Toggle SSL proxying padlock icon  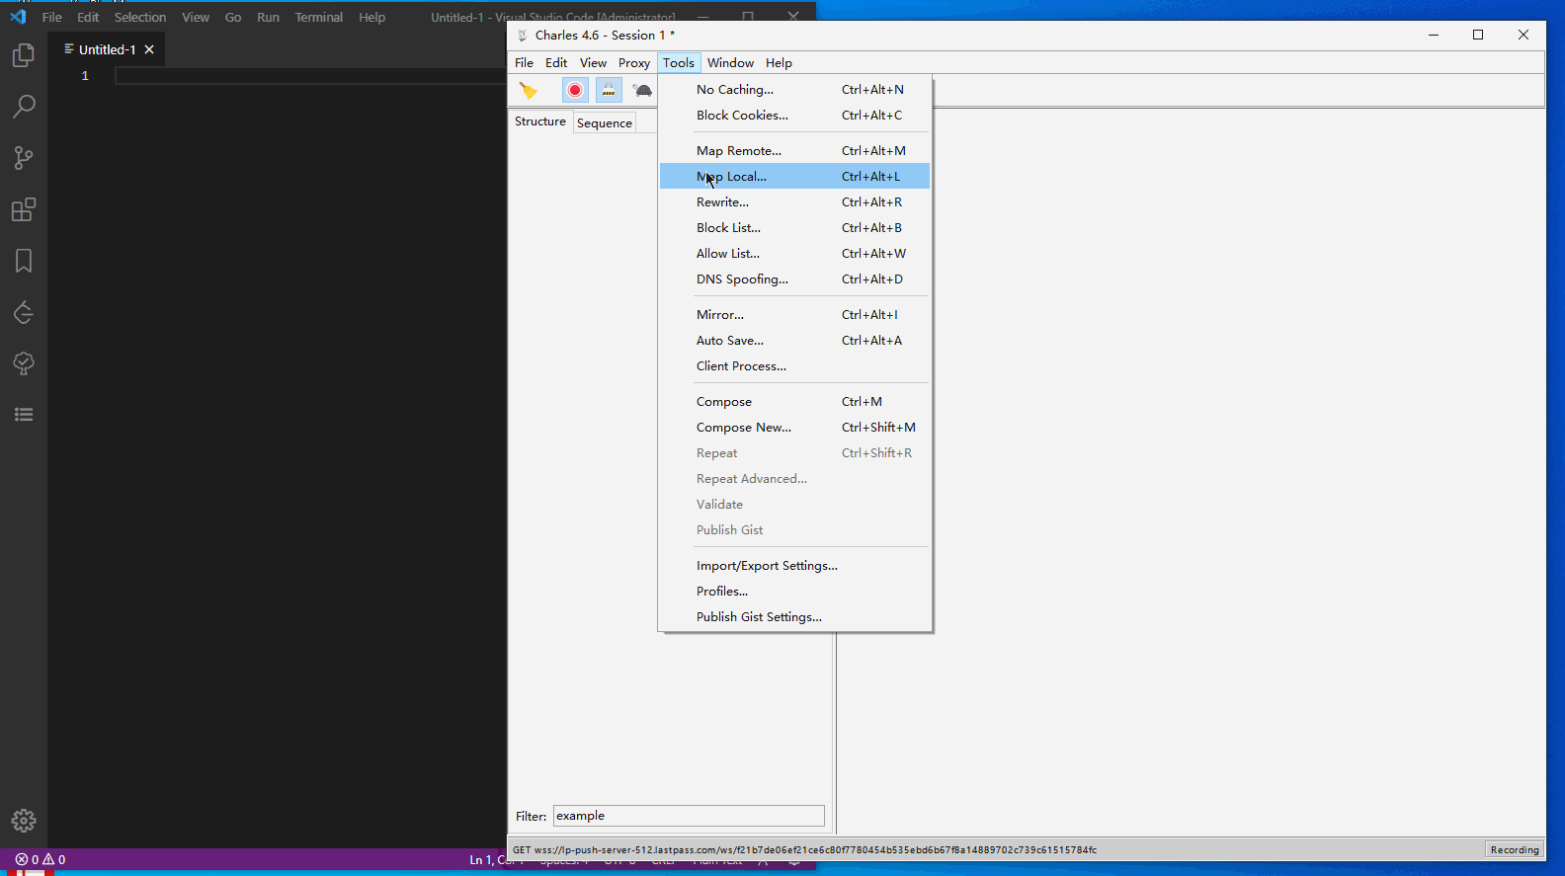[x=609, y=91]
